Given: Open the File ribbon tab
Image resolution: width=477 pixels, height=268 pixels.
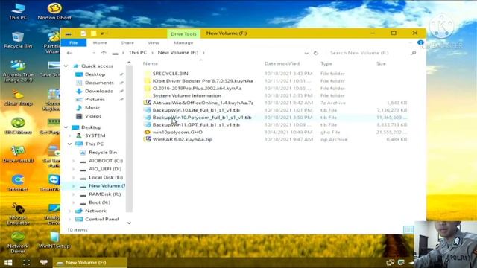Looking at the screenshot, I should [74, 43].
